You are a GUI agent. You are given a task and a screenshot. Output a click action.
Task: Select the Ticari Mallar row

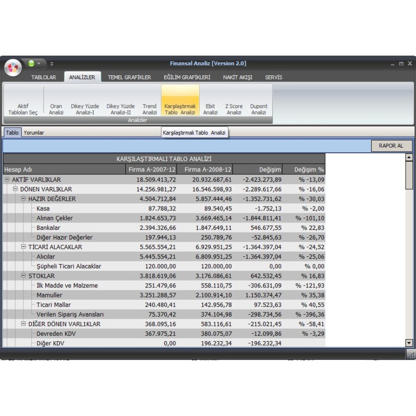(164, 305)
